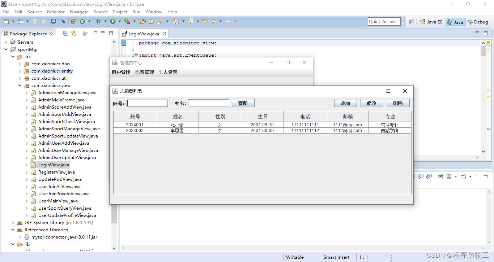Expand the Referenced Libraries node arrow
The width and height of the screenshot is (494, 262).
click(13, 230)
